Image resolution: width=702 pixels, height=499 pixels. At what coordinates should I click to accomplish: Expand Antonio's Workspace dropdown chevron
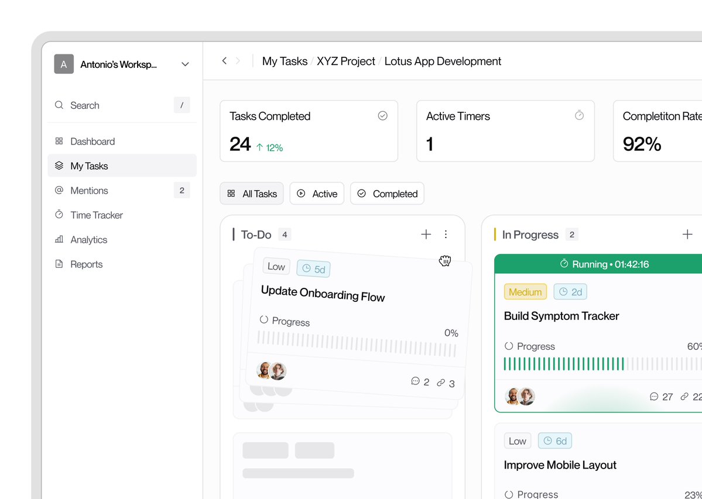tap(185, 64)
